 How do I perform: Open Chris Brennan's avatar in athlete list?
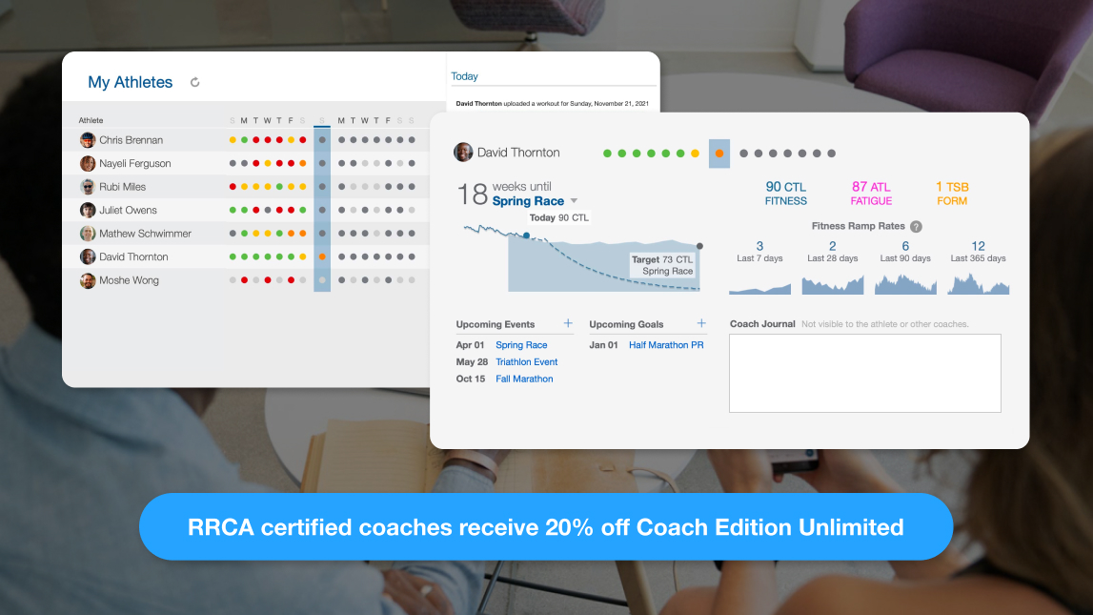tap(88, 140)
